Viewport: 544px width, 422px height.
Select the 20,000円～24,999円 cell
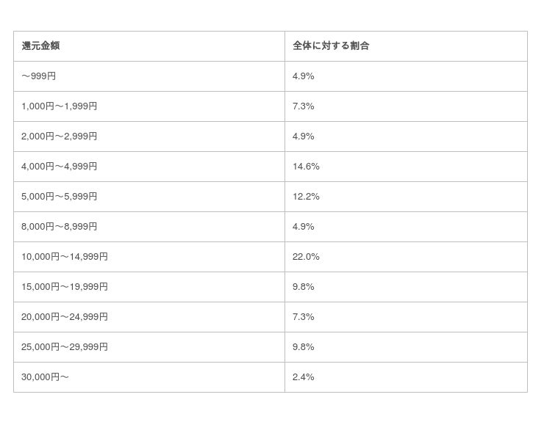(x=65, y=317)
